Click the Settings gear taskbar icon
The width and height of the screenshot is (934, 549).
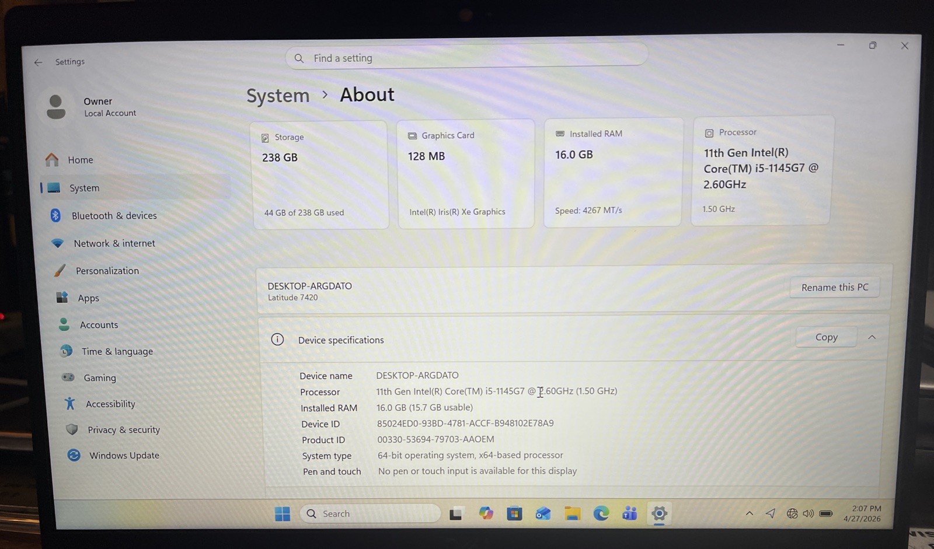[659, 513]
